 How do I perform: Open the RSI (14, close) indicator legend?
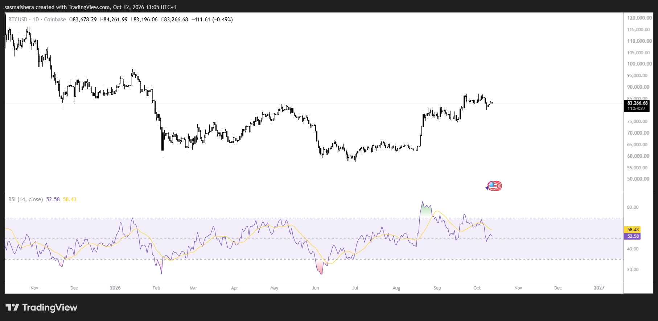click(25, 199)
